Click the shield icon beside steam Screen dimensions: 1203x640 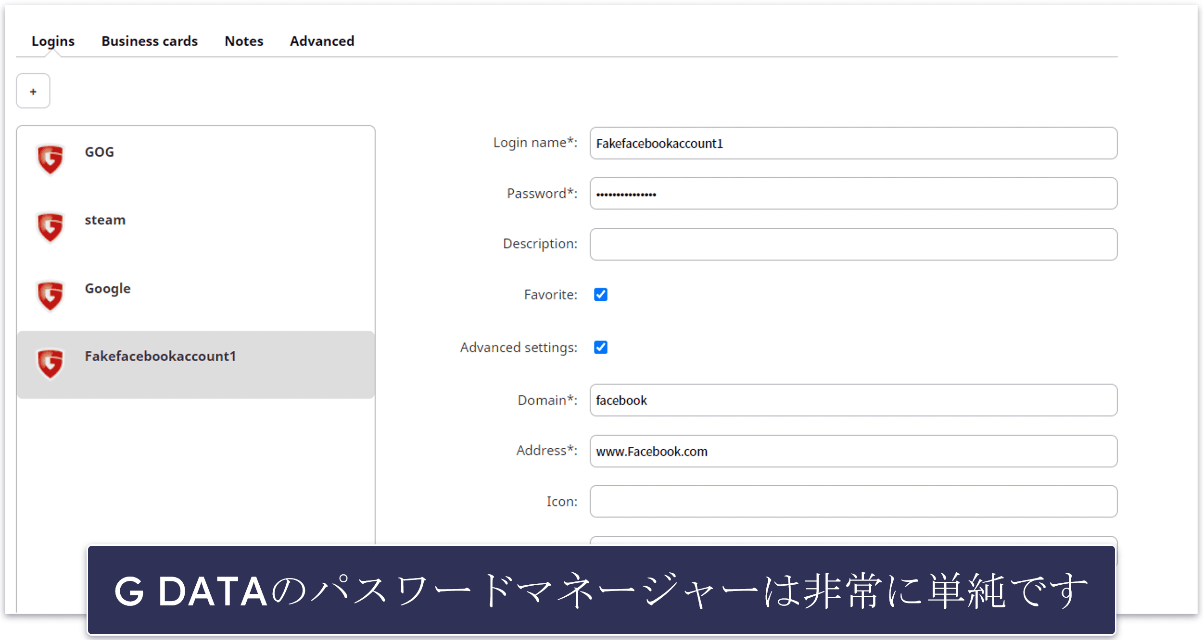[x=50, y=227]
